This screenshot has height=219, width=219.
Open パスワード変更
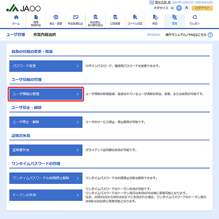(x=46, y=66)
